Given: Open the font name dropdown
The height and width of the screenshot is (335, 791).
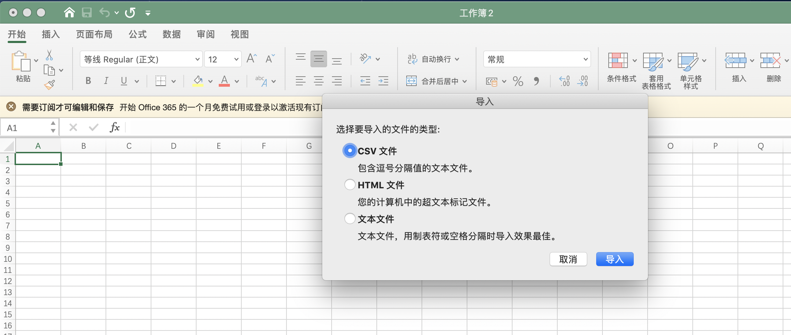Looking at the screenshot, I should tap(197, 59).
